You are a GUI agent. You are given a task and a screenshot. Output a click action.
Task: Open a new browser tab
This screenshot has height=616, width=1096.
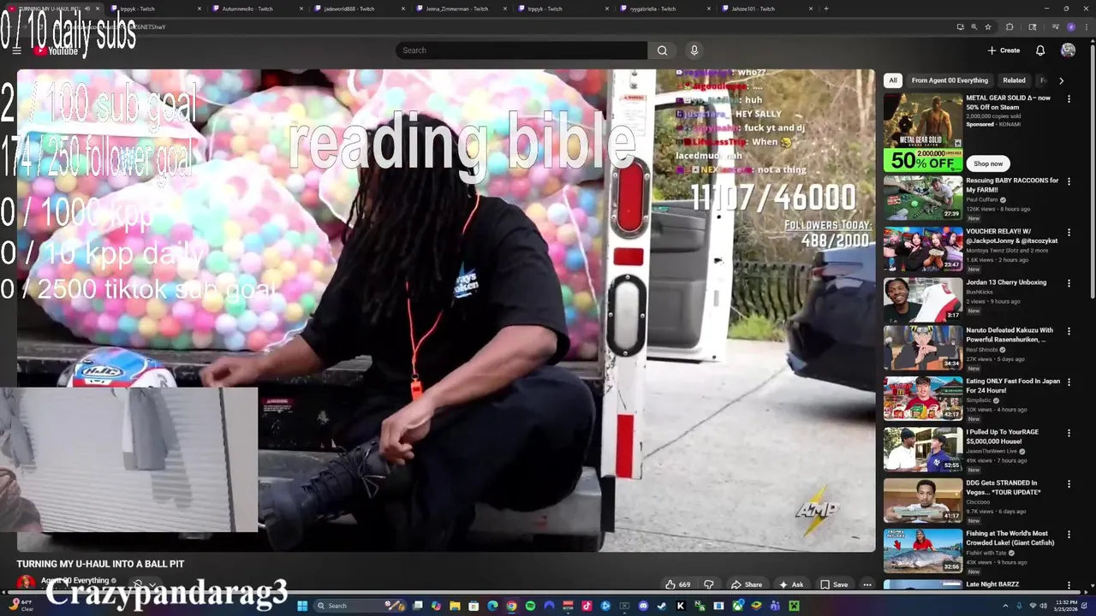[826, 9]
